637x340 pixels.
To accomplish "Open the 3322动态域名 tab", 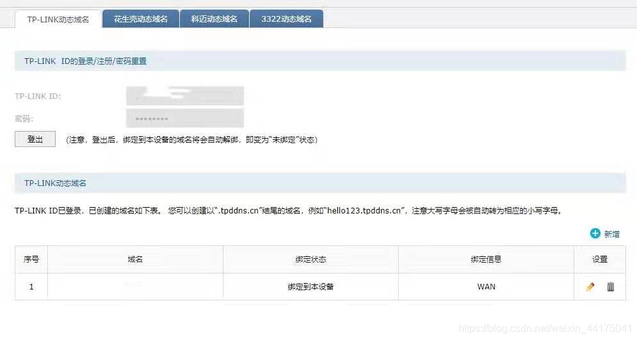I will click(x=286, y=19).
